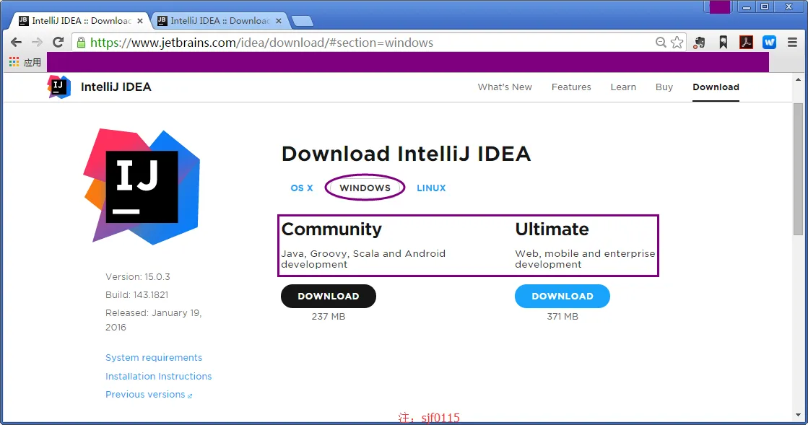Click the green padlock security icon
This screenshot has height=425, width=808.
point(81,43)
